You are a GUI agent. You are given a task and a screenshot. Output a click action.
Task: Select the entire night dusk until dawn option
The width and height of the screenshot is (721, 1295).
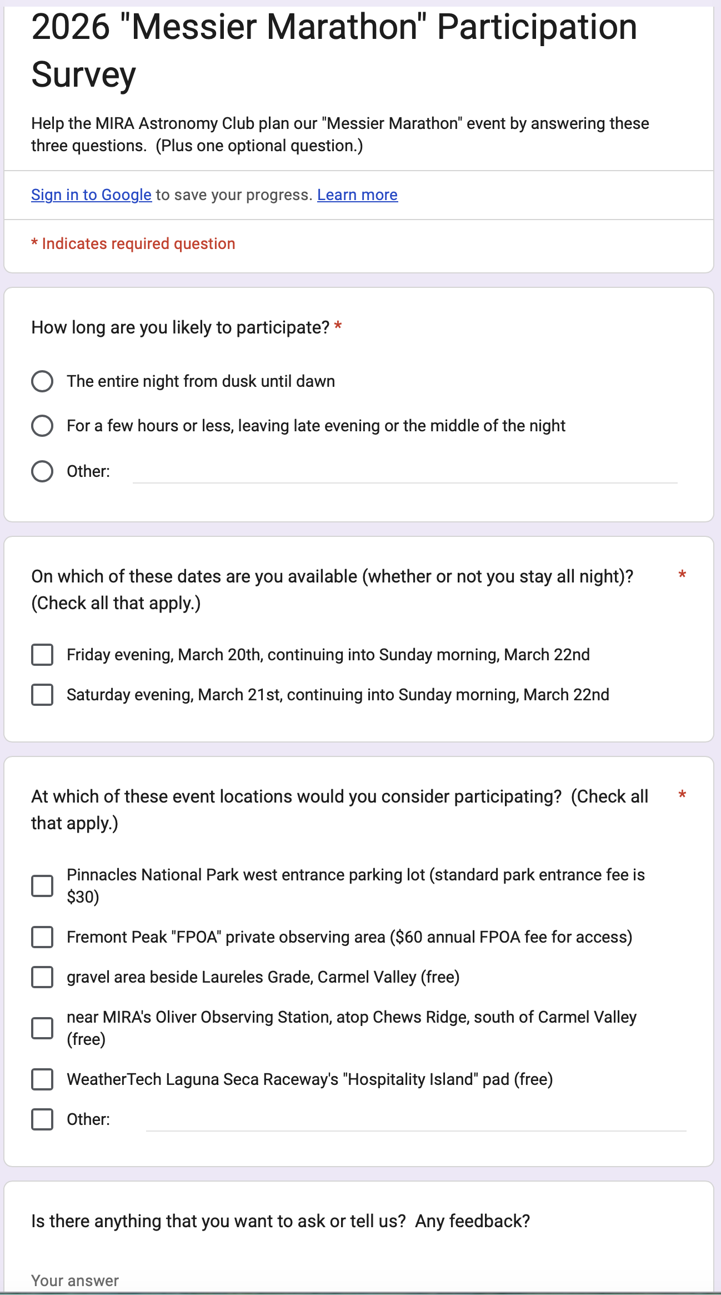tap(42, 382)
